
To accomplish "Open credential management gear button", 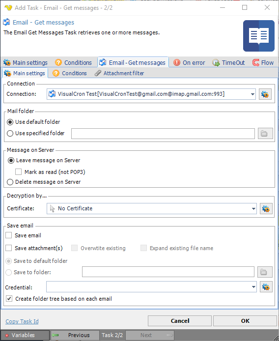I will tap(266, 287).
